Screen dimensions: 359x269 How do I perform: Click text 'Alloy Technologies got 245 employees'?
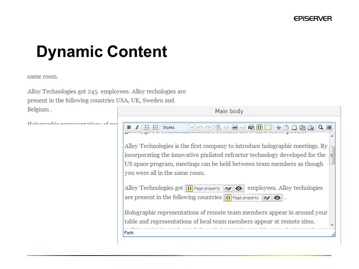79,92
